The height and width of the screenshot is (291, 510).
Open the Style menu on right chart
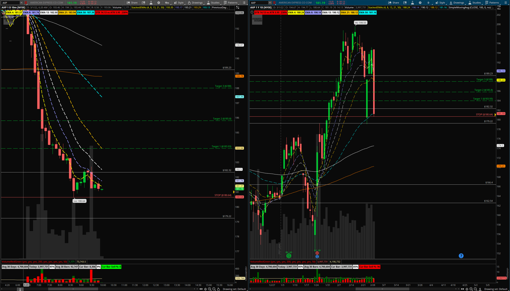(441, 3)
